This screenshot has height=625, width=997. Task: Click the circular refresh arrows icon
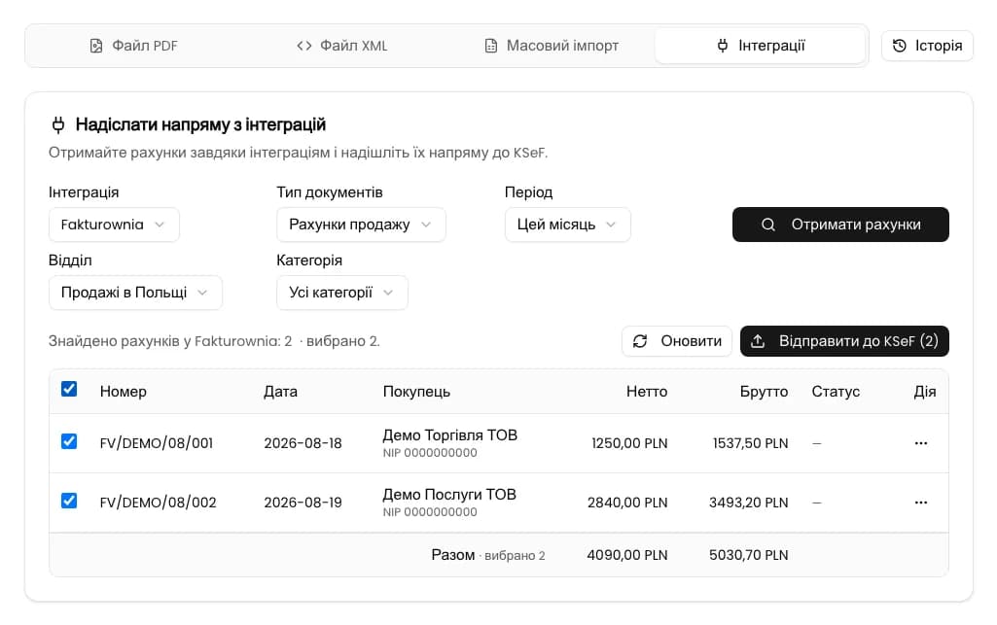tap(640, 341)
